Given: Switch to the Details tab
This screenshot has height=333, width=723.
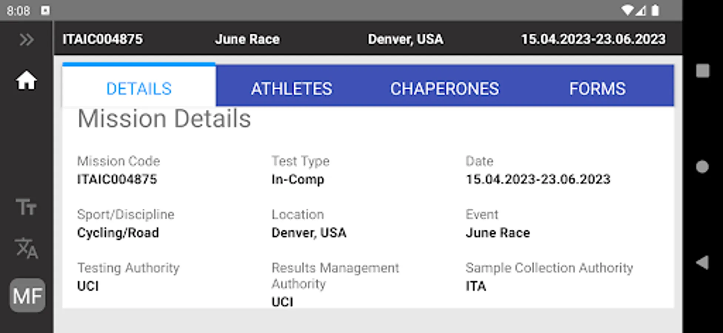Looking at the screenshot, I should (x=139, y=89).
